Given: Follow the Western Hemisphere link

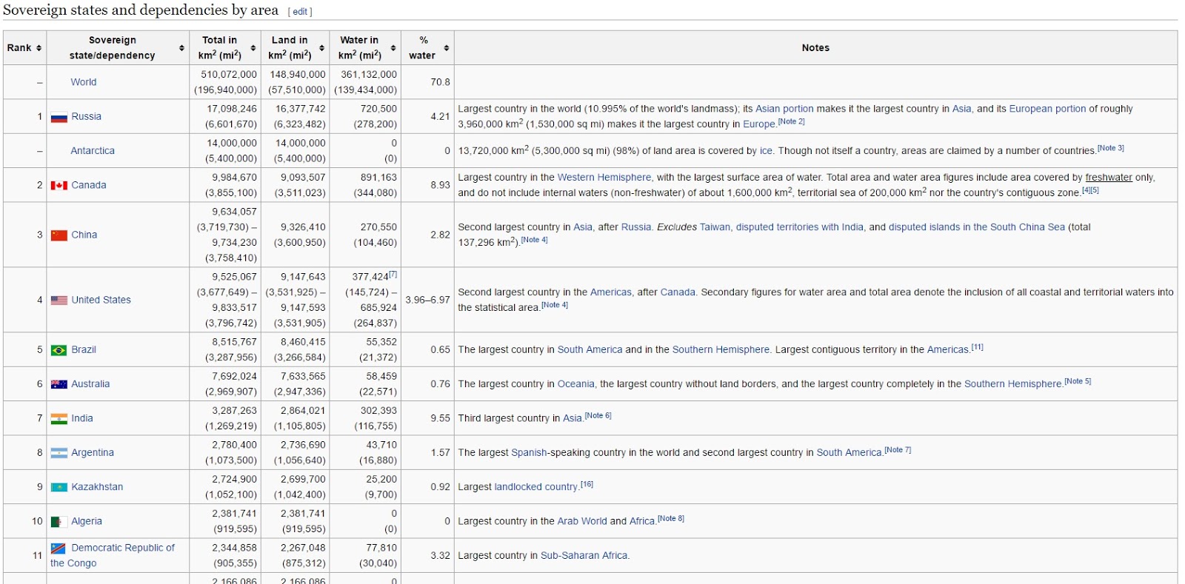Looking at the screenshot, I should click(x=604, y=178).
